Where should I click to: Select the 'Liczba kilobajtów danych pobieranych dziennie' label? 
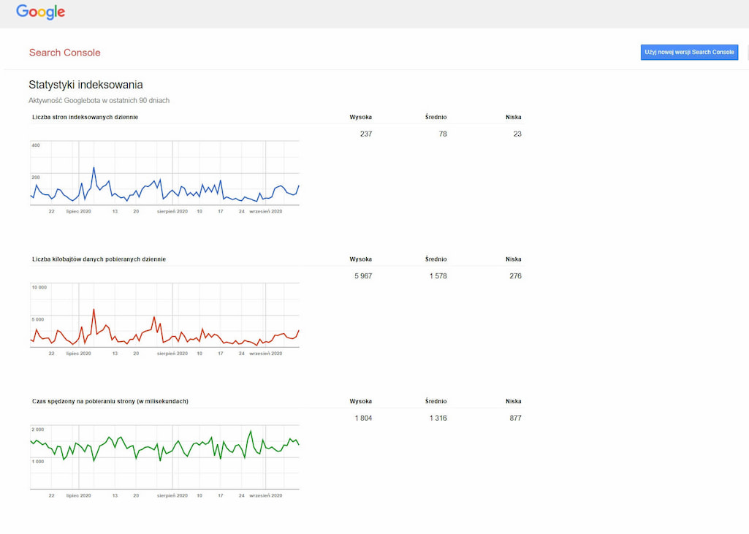[x=99, y=259]
